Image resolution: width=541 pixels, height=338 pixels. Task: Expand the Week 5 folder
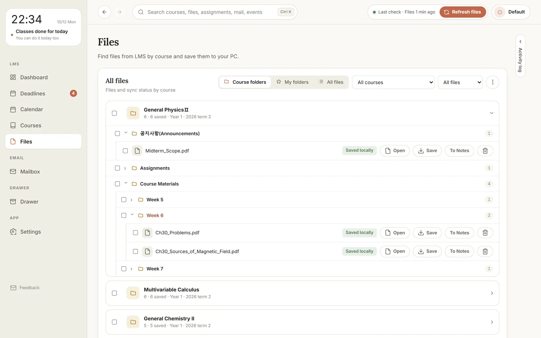(x=131, y=200)
